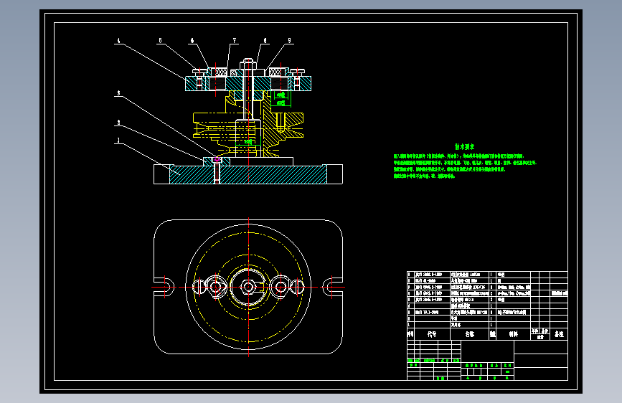Select the 技术要求 heading text
The image size is (622, 403).
[464, 147]
